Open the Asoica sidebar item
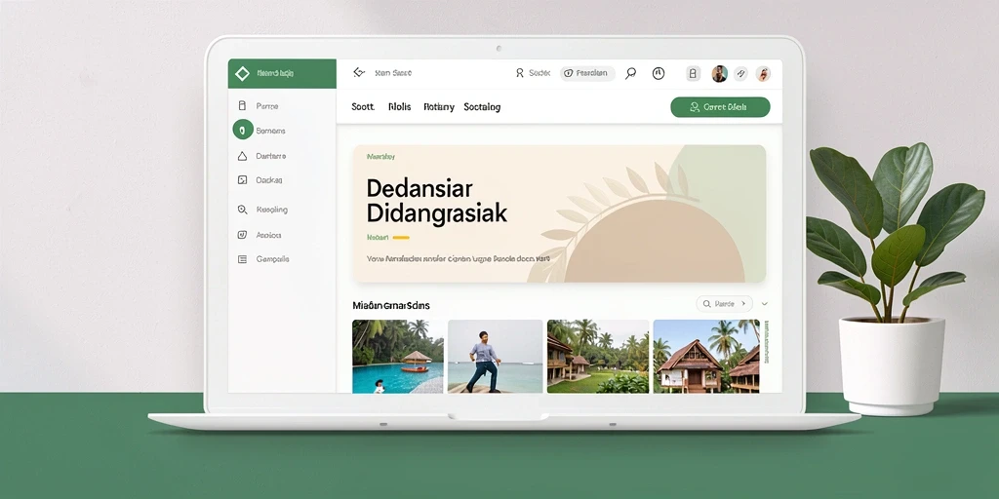 click(260, 235)
